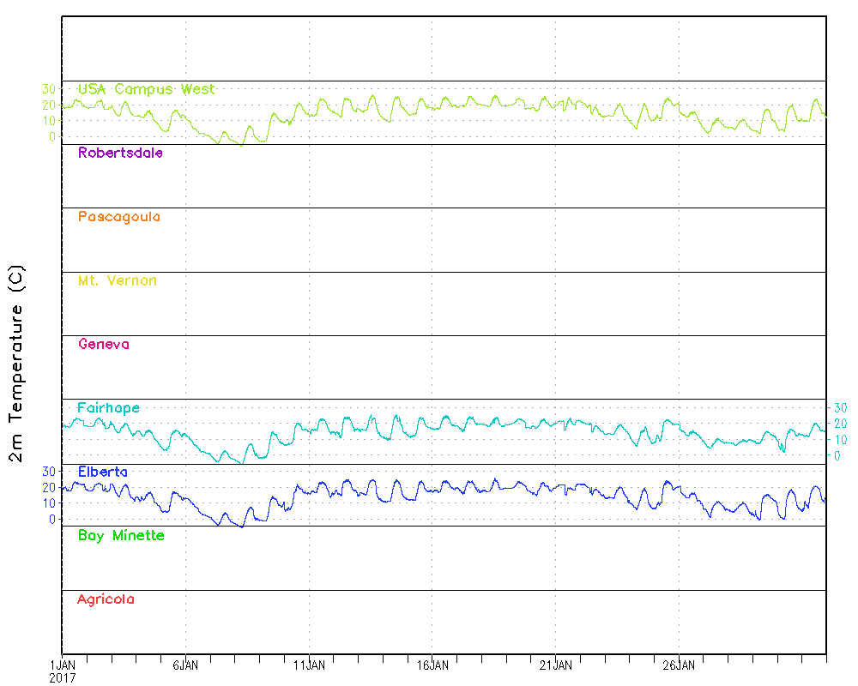Select the cyan Fairhope station label
Image resolution: width=858 pixels, height=686 pixels.
click(x=108, y=408)
